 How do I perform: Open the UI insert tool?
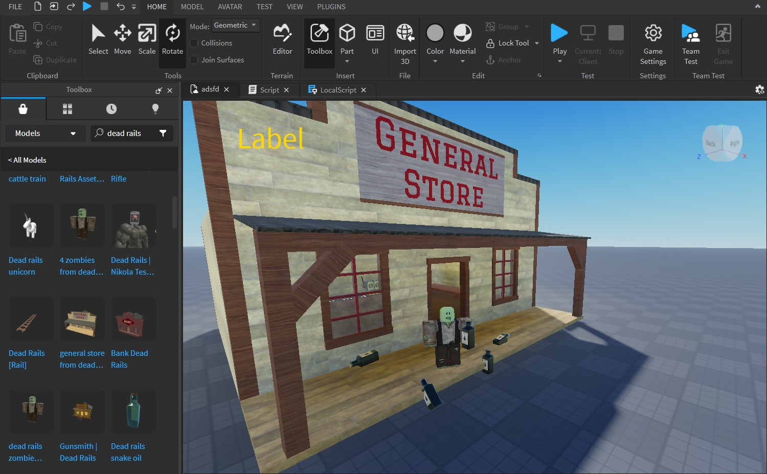(375, 40)
